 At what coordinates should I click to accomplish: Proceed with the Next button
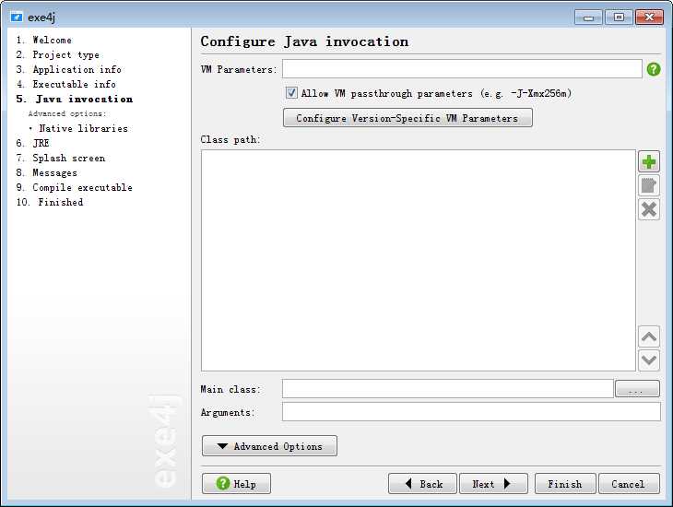click(493, 484)
